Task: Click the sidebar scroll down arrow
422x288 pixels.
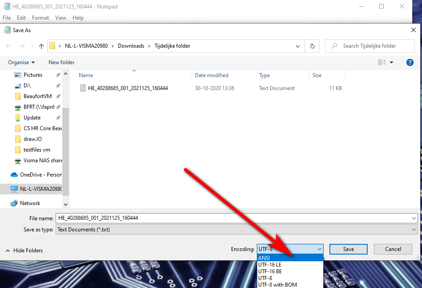Action: pos(66,204)
